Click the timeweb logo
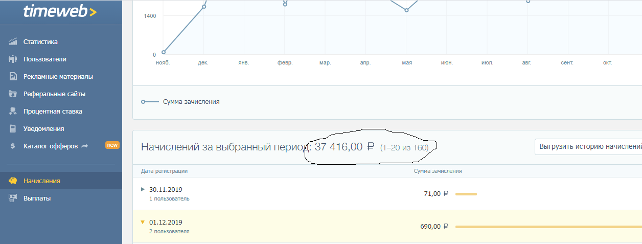The image size is (642, 244). coord(59,11)
